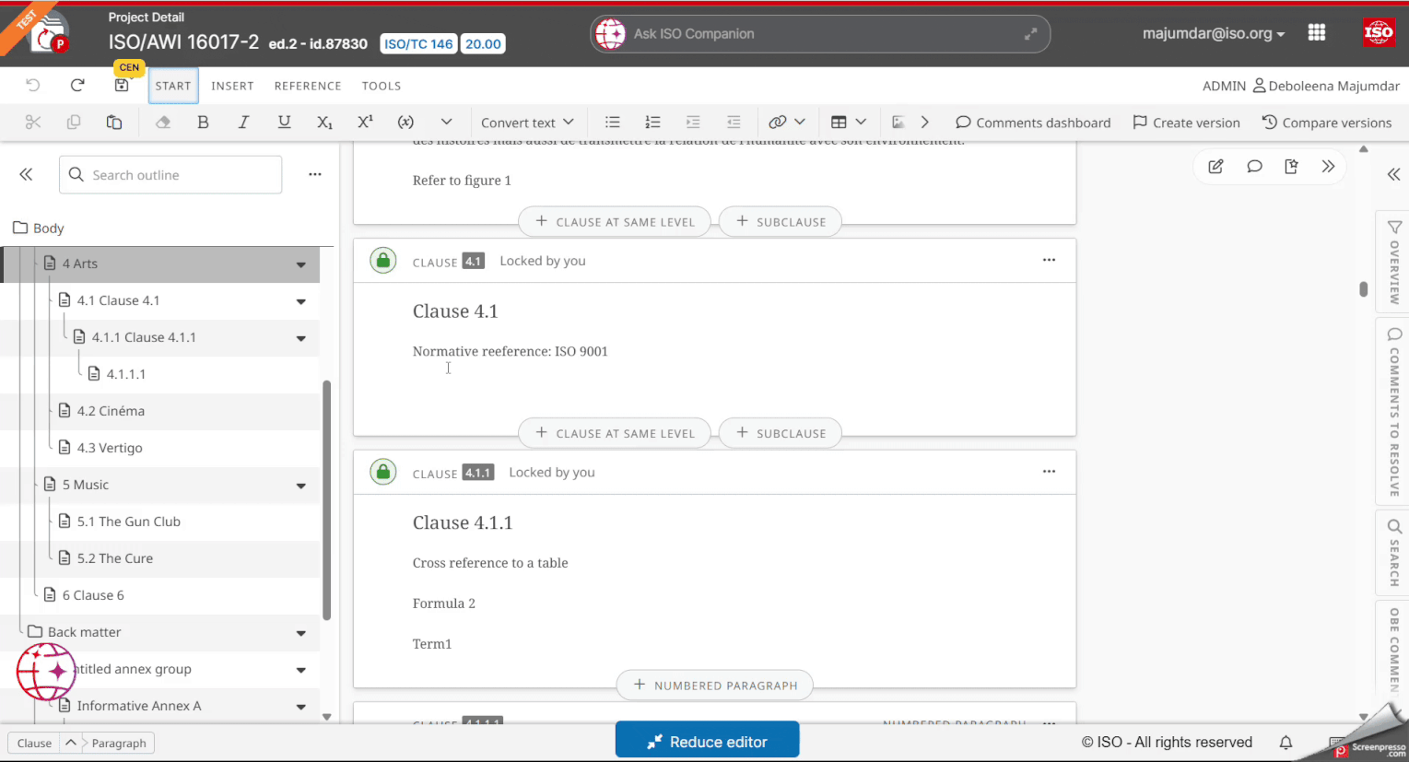The width and height of the screenshot is (1409, 762).
Task: Switch to REFERENCE tab
Action: (x=308, y=86)
